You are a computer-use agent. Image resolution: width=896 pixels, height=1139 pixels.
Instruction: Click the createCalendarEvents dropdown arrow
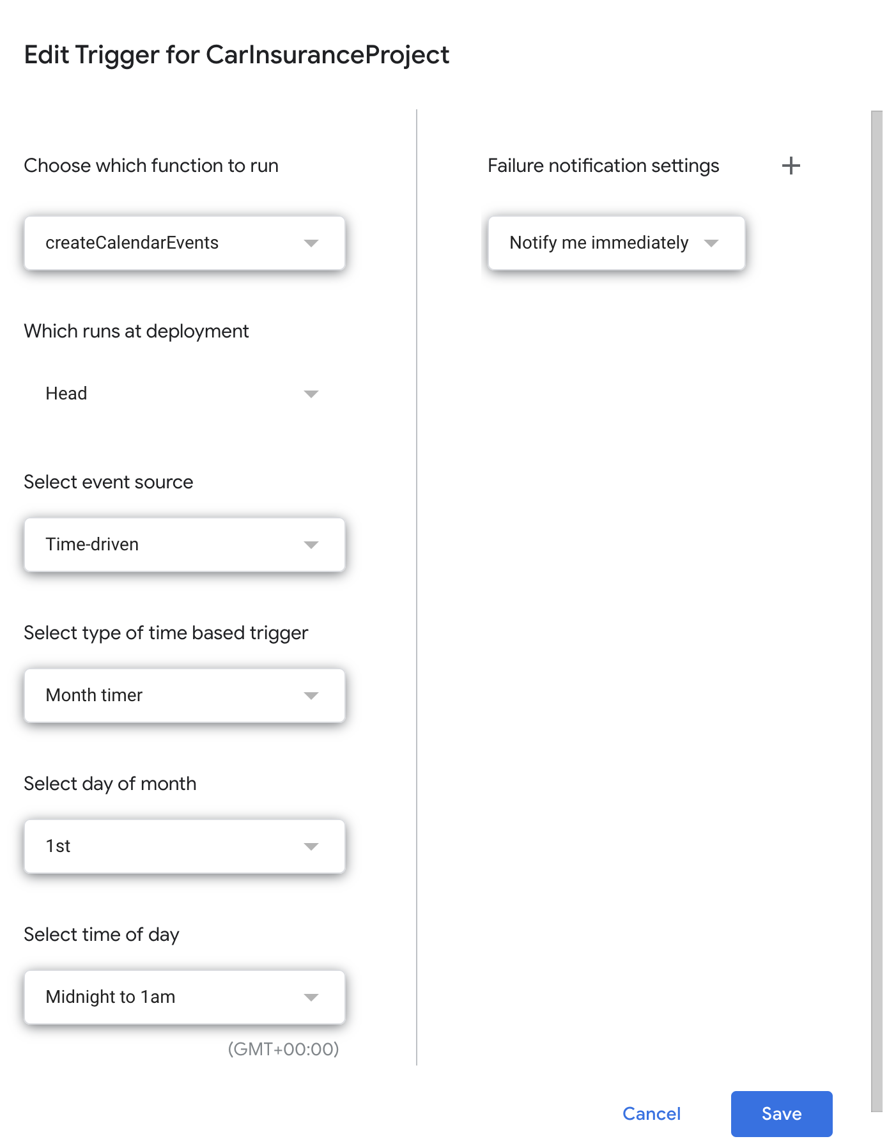[311, 243]
